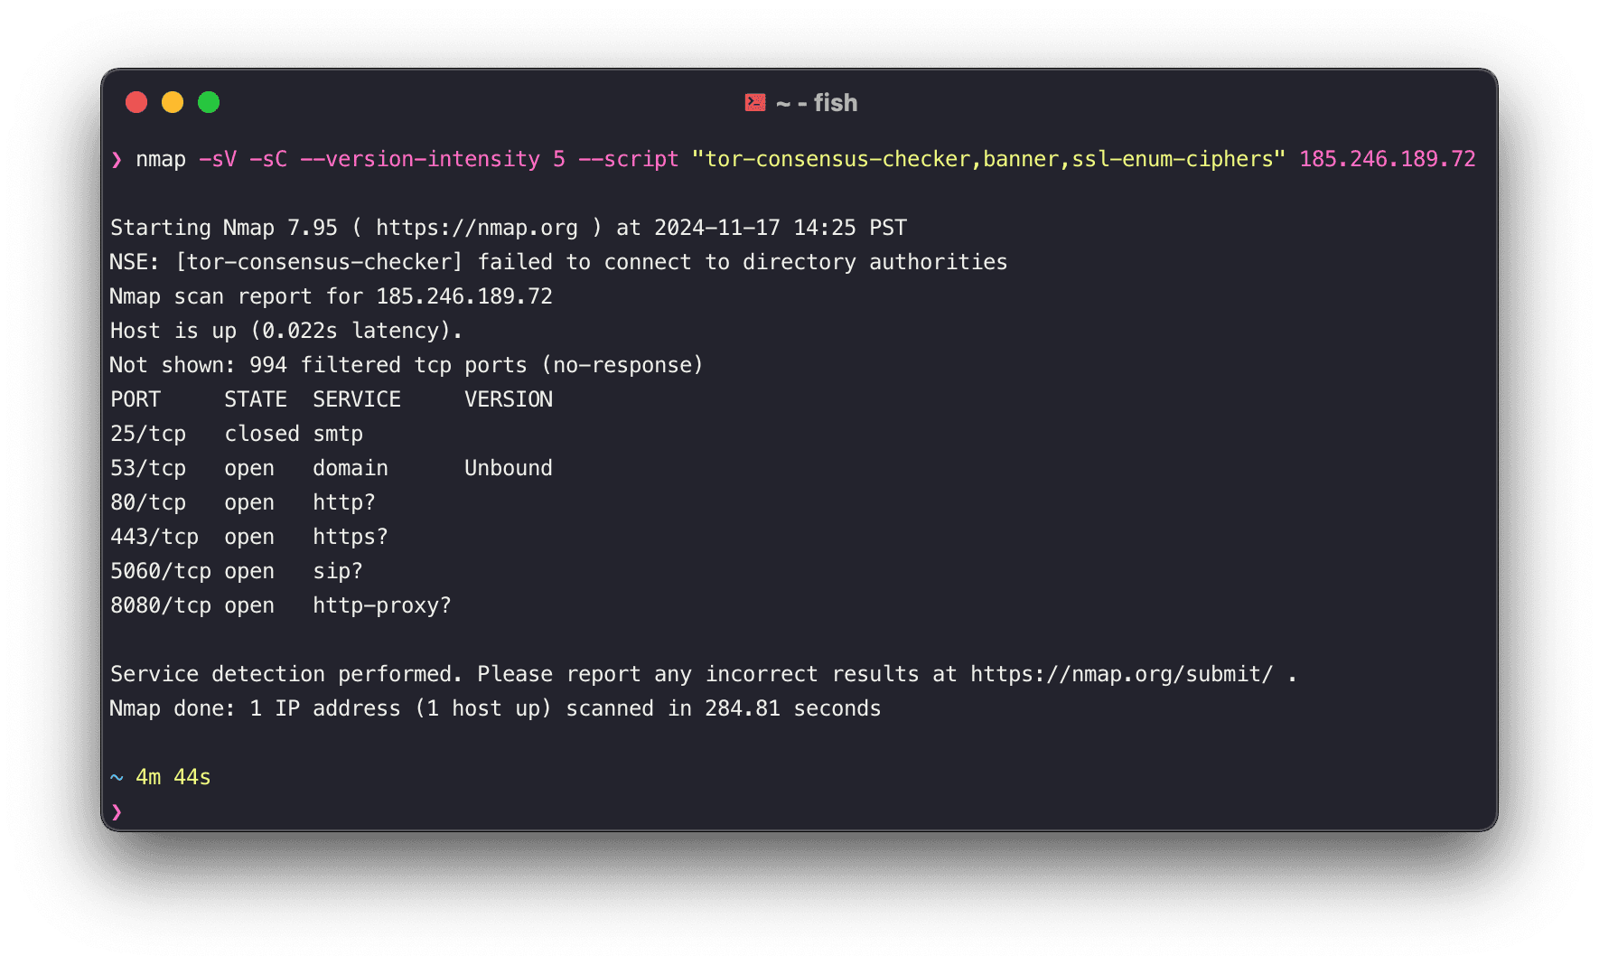1599x965 pixels.
Task: Click the 8080/tcp http-proxy? row
Action: (281, 605)
